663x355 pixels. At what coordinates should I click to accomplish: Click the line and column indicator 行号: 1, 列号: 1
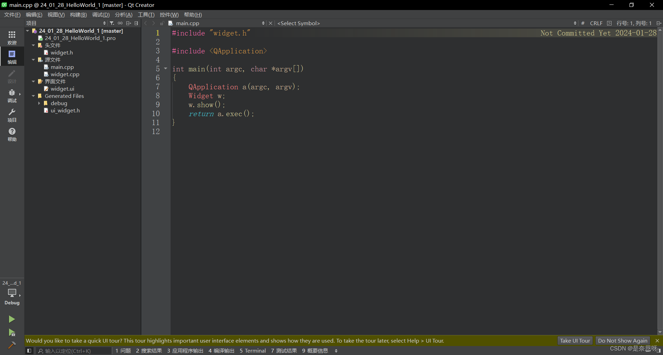click(634, 23)
